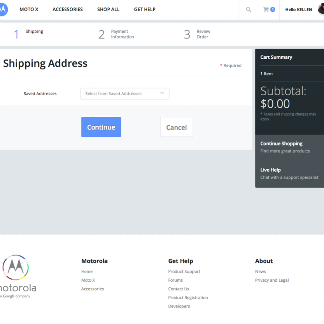This screenshot has height=324, width=324.
Task: Open the Home footer link
Action: coord(87,272)
